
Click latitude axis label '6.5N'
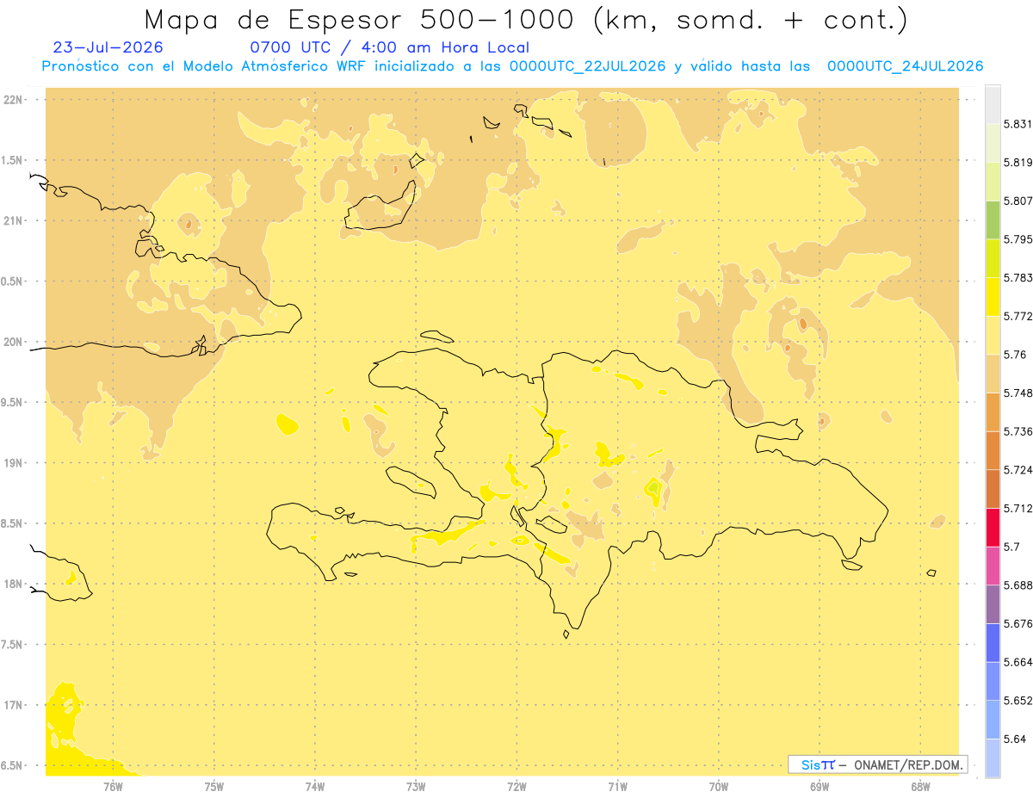point(13,765)
